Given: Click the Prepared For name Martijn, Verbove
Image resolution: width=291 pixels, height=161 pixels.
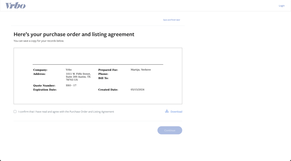Looking at the screenshot, I should 141,70.
